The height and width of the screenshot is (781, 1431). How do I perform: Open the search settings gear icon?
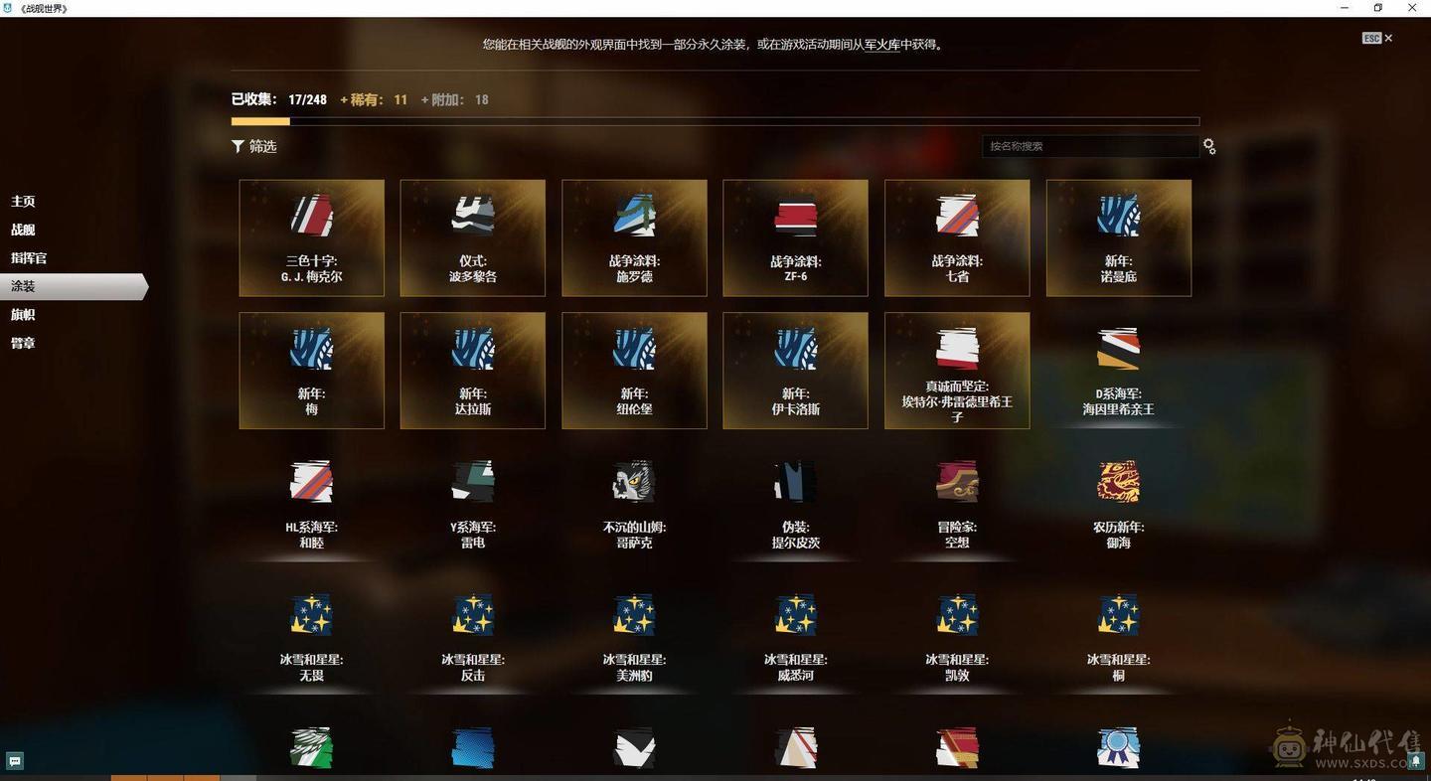[1209, 146]
